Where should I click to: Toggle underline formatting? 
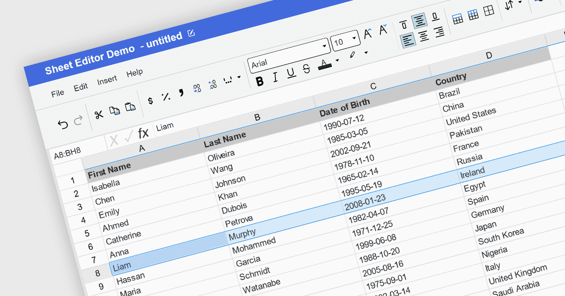(291, 73)
